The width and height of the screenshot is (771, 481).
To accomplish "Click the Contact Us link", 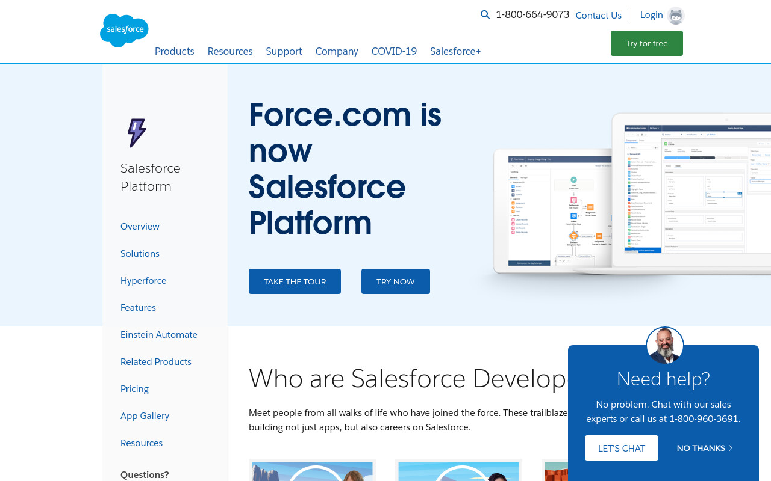I will (599, 16).
